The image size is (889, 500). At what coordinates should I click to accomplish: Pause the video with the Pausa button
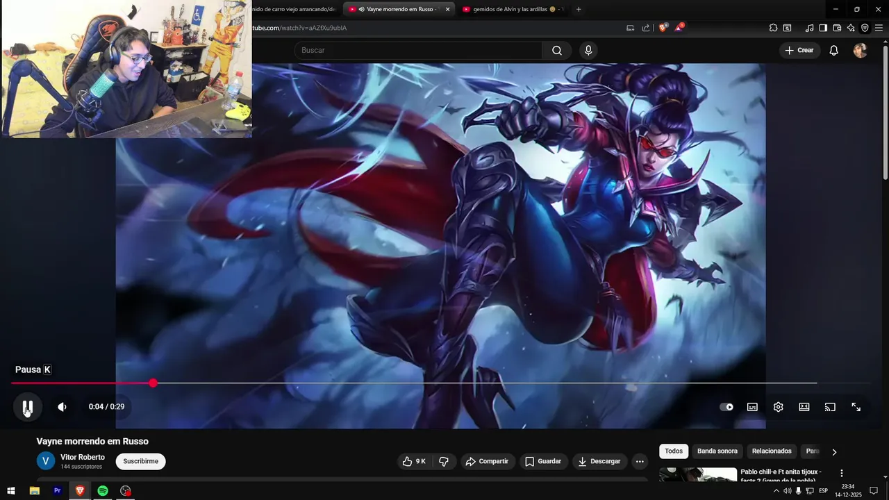click(28, 407)
